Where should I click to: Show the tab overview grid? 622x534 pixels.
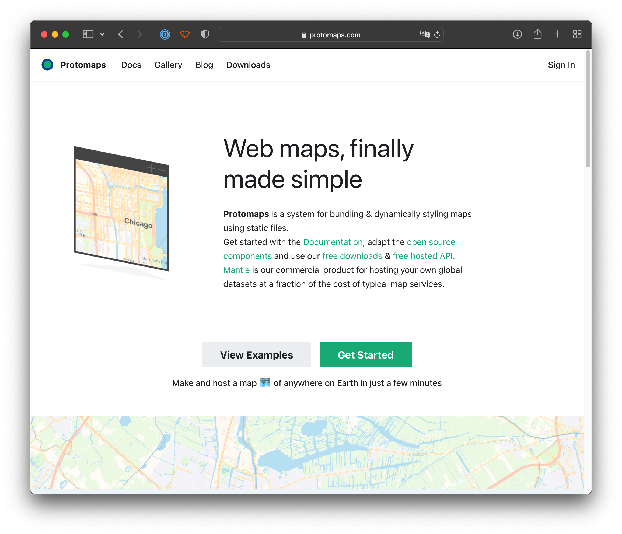click(x=577, y=34)
